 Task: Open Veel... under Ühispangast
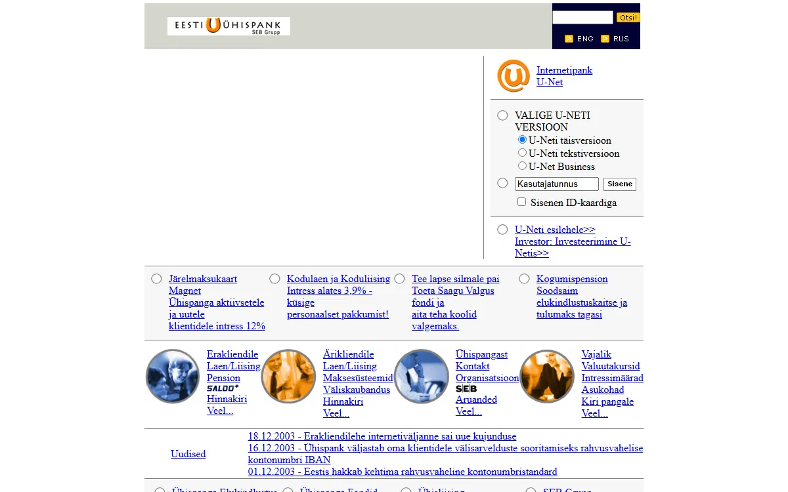(469, 411)
